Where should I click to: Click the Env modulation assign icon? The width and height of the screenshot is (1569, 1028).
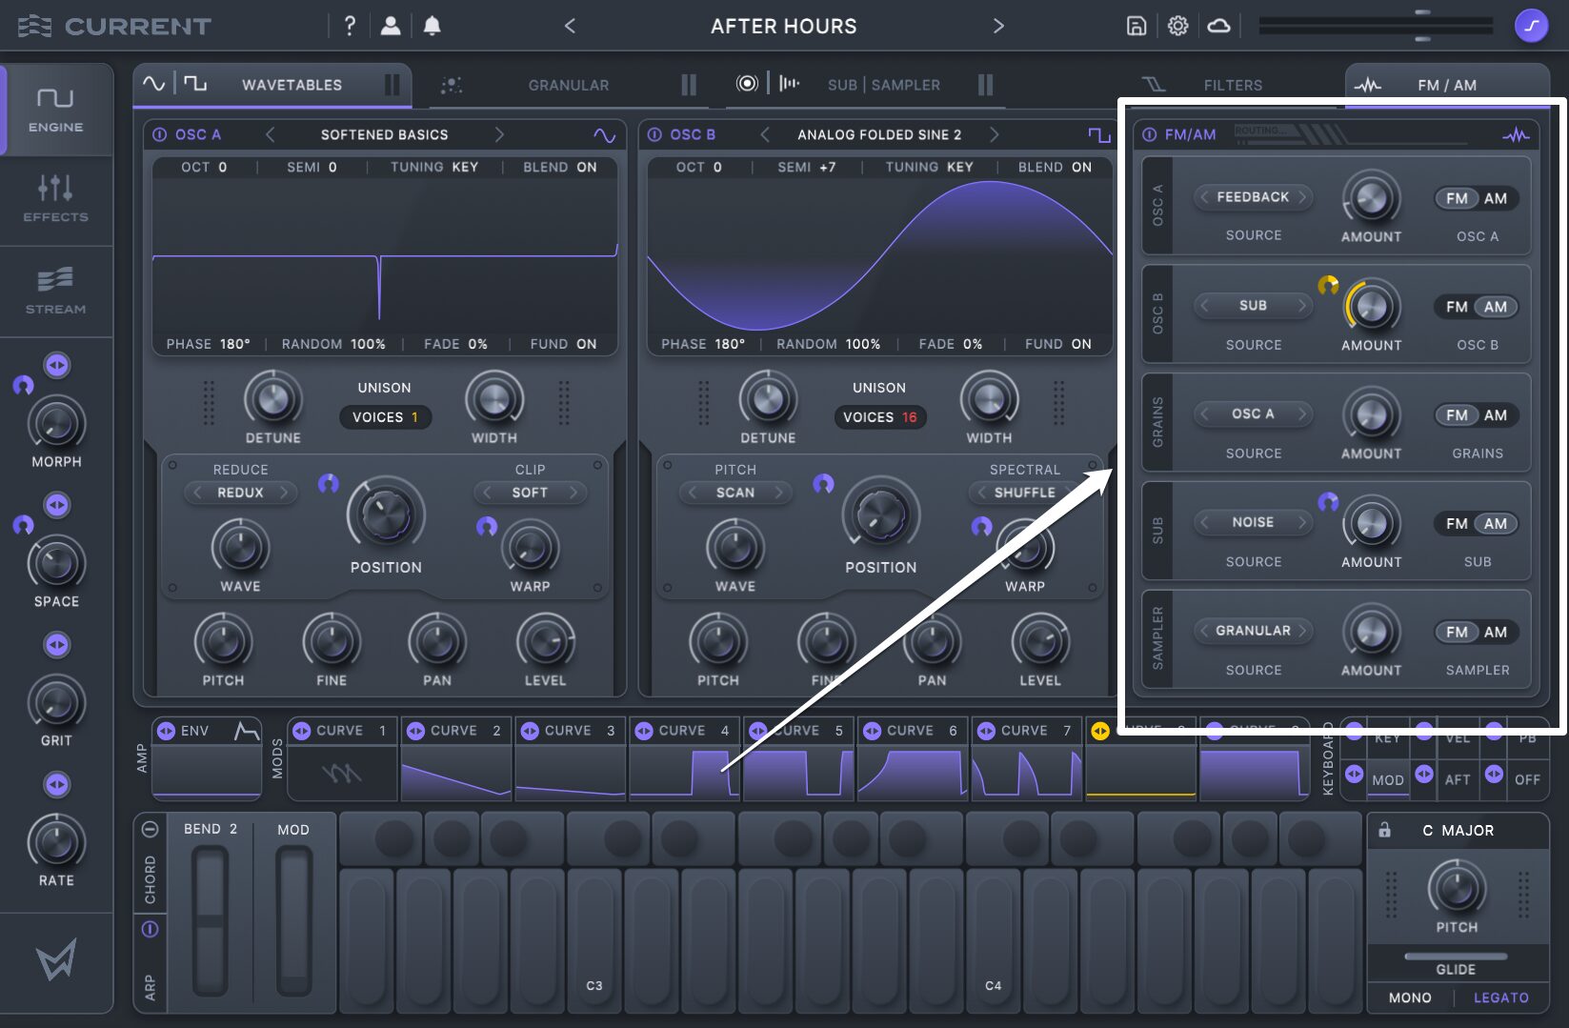(166, 731)
